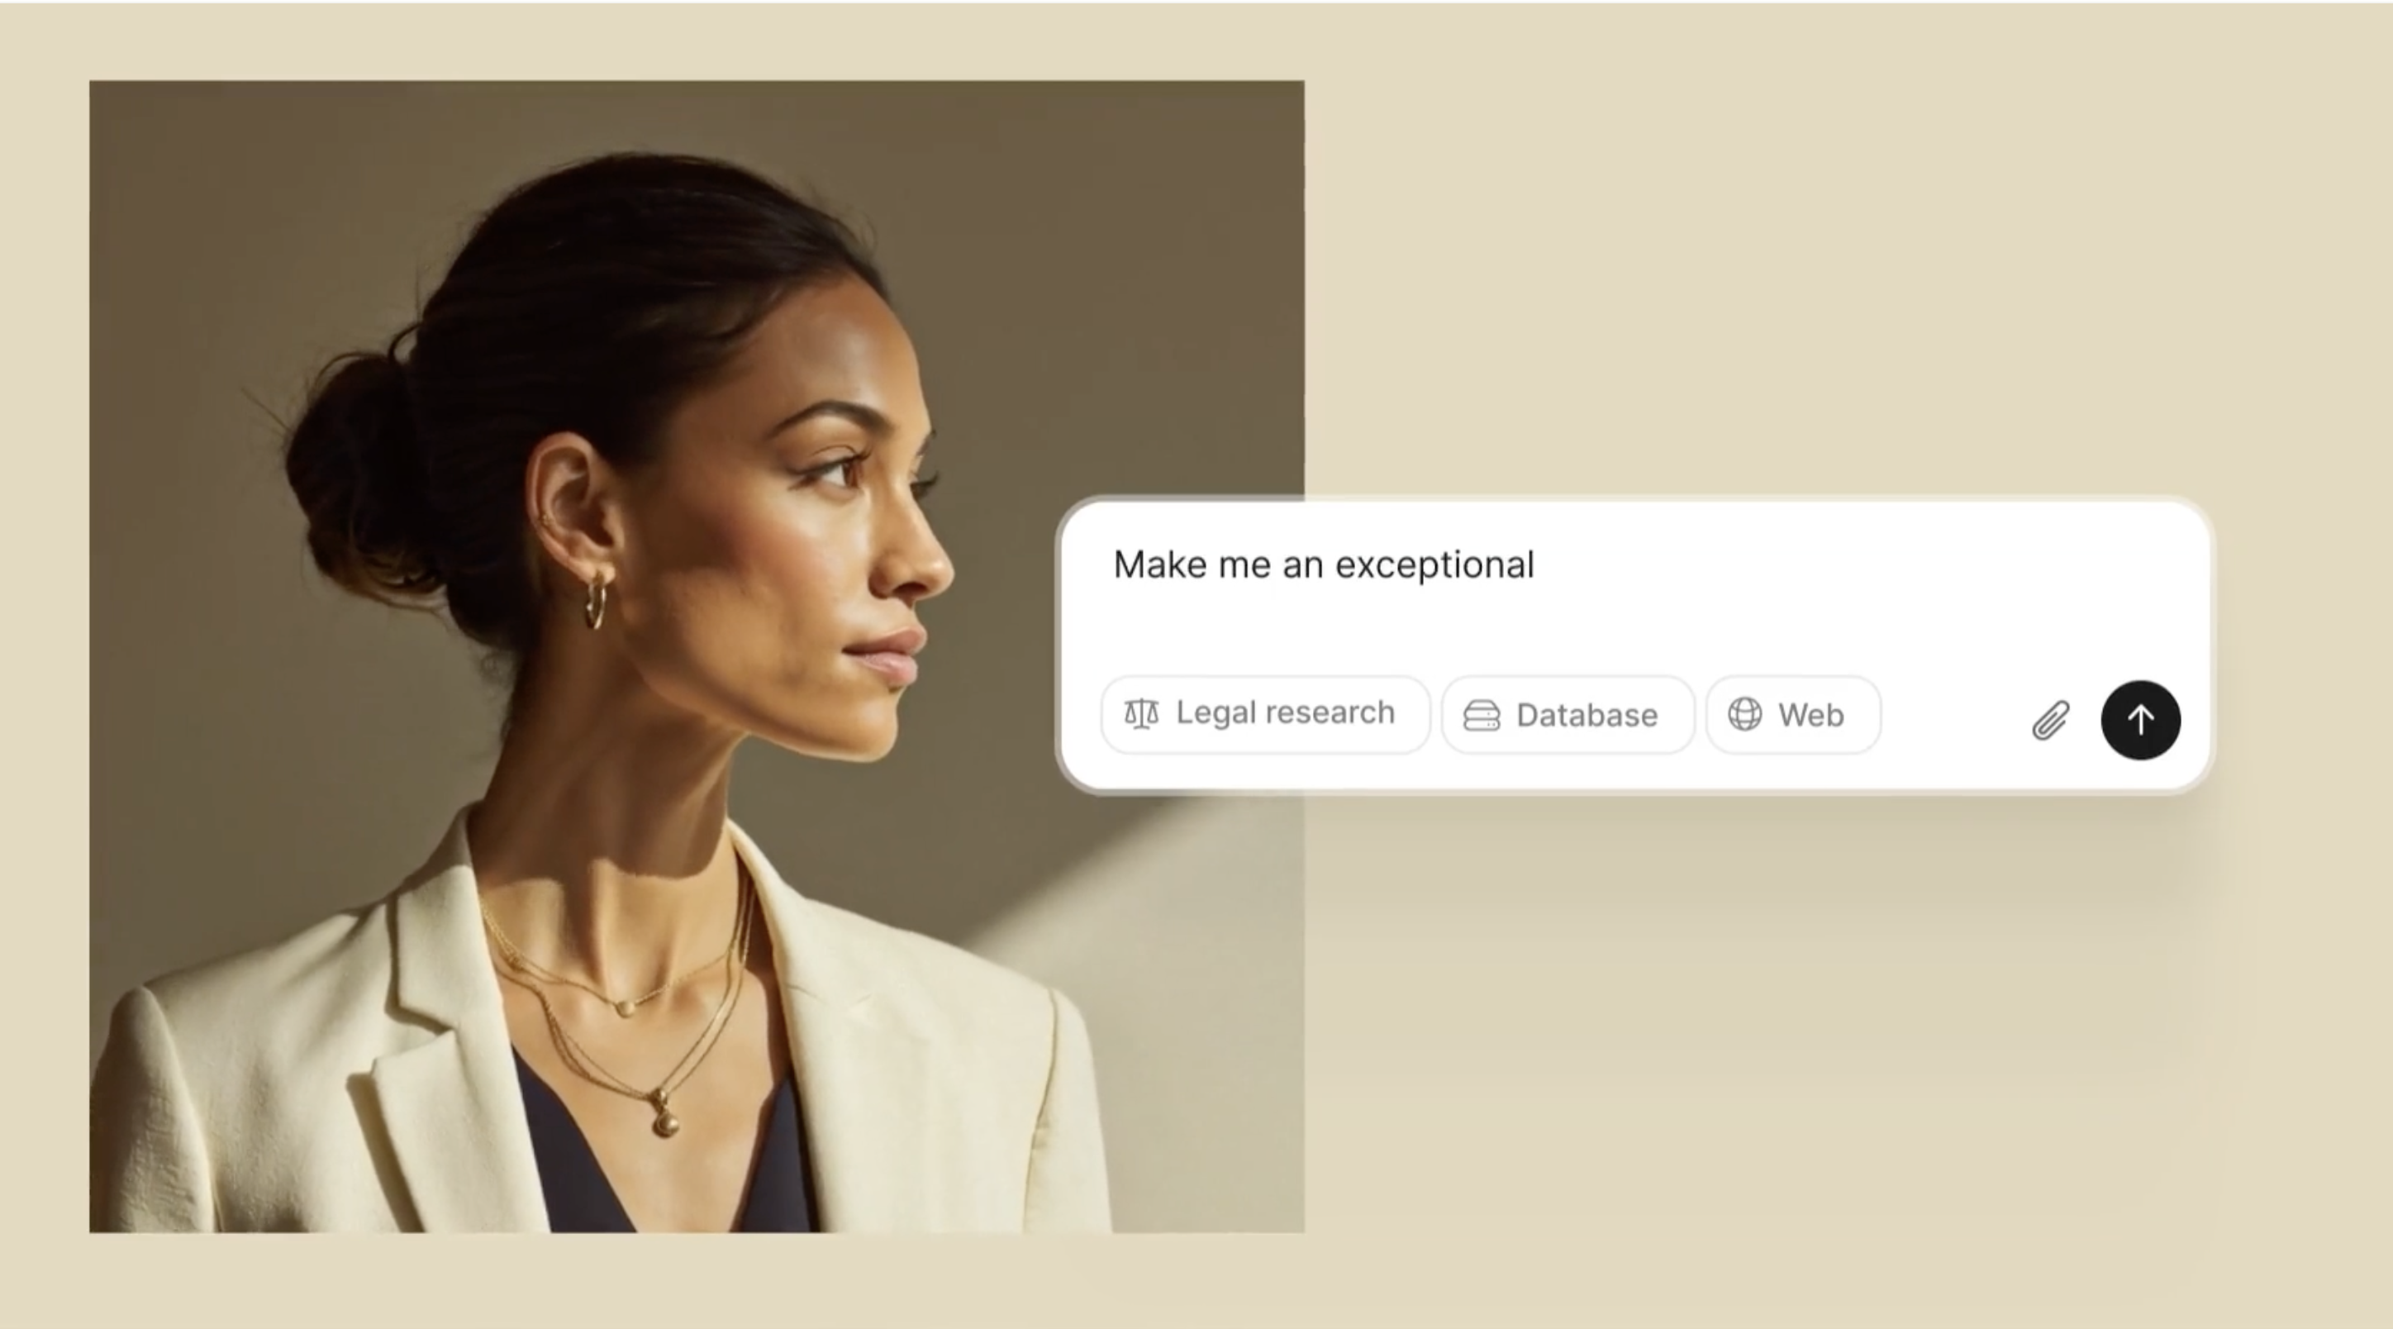This screenshot has width=2393, height=1329.
Task: Click the lower pendant necklace in photo
Action: [x=664, y=1116]
